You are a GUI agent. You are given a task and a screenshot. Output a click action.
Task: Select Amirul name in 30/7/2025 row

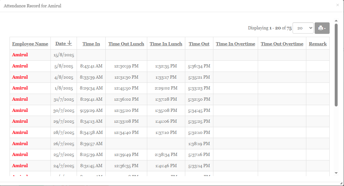20,110
